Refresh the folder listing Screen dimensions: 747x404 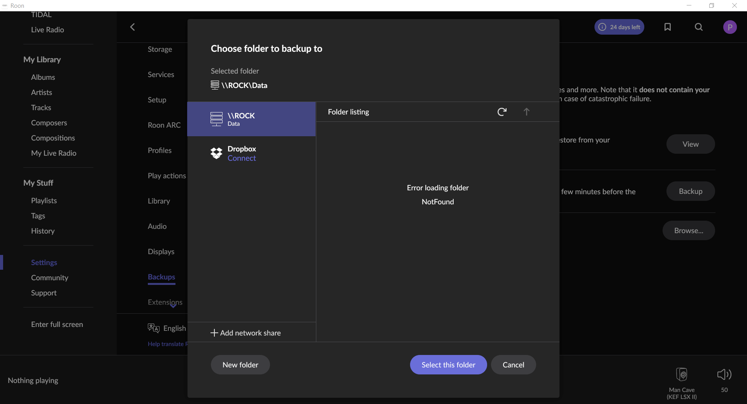pyautogui.click(x=502, y=112)
